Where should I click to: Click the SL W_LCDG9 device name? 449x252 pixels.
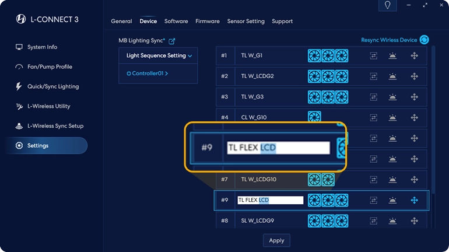(257, 220)
